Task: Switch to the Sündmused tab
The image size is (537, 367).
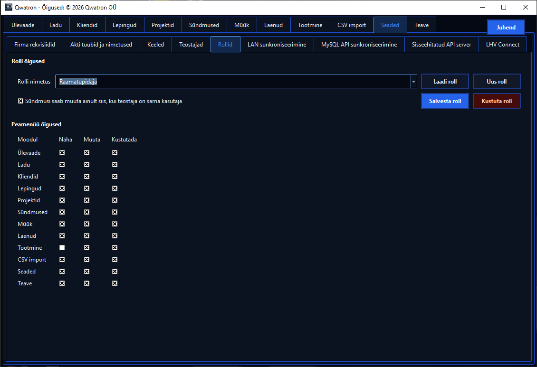Action: click(x=204, y=25)
